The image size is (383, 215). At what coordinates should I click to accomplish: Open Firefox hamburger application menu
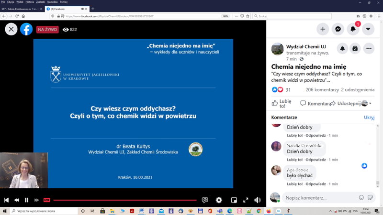coord(379,16)
